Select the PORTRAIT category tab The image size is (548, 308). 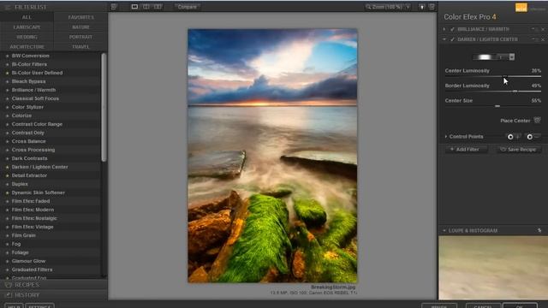[x=80, y=37]
